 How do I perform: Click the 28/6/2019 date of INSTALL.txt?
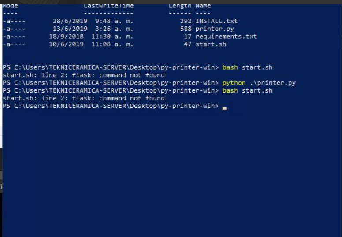click(x=70, y=21)
